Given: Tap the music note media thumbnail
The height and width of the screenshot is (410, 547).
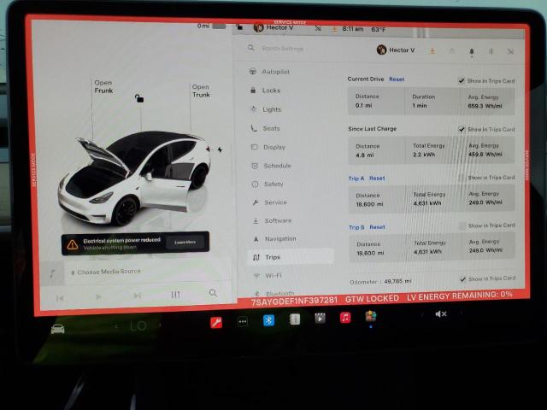Looking at the screenshot, I should [x=52, y=273].
